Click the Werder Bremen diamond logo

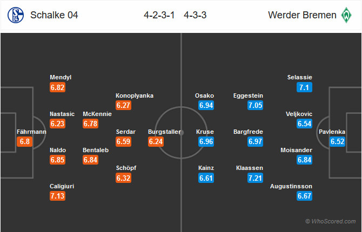(346, 15)
